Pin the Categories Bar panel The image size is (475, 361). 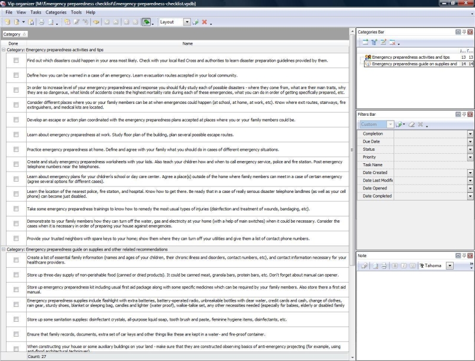click(x=463, y=31)
